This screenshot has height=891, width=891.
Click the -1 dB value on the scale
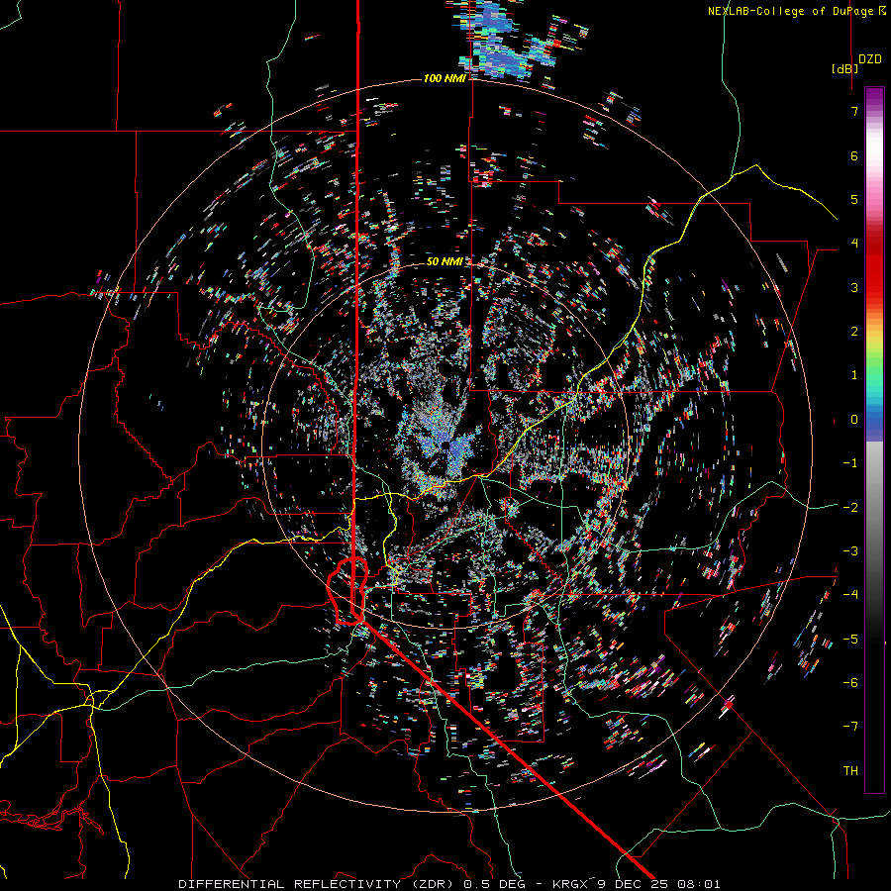(x=850, y=463)
